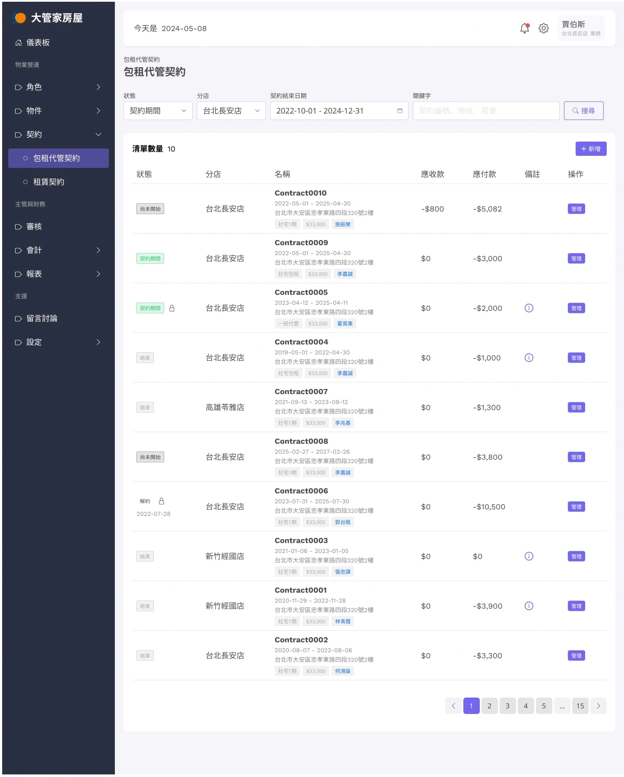Click the 契約期間 status badge of Contract0009
This screenshot has width=624, height=777.
coord(150,259)
